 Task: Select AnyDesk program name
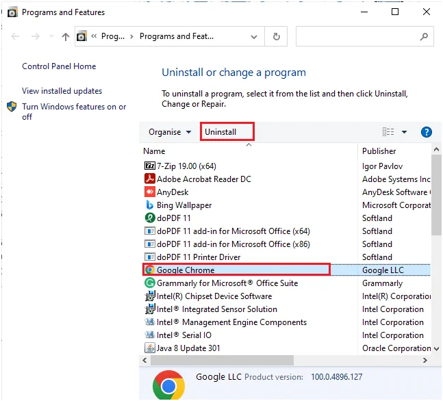pos(173,192)
